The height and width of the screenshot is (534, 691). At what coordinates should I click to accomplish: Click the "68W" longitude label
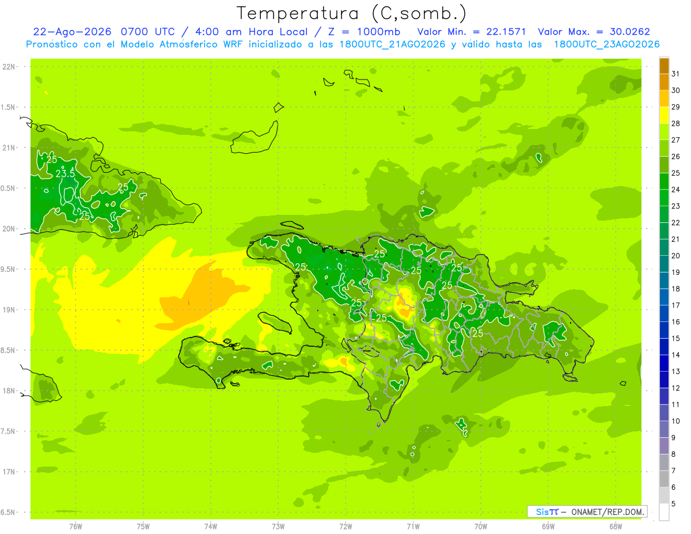pyautogui.click(x=616, y=527)
